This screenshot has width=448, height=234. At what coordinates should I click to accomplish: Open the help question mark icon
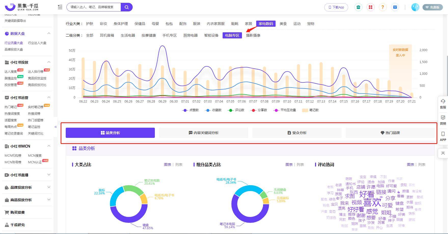[383, 7]
